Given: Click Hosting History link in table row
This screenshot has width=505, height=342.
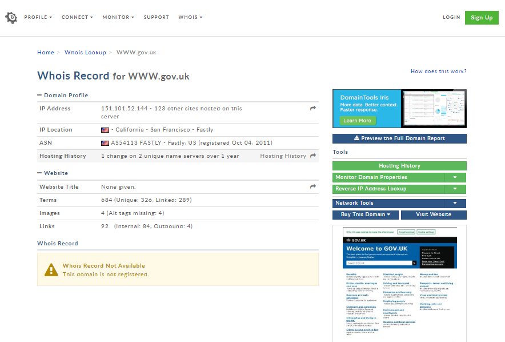Looking at the screenshot, I should (x=283, y=156).
